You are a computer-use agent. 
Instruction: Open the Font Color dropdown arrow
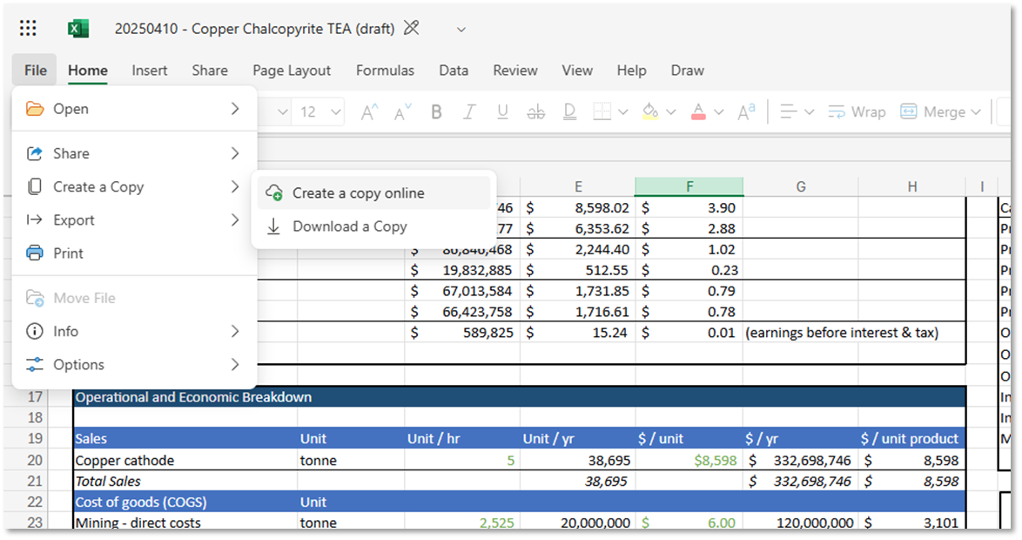(718, 112)
